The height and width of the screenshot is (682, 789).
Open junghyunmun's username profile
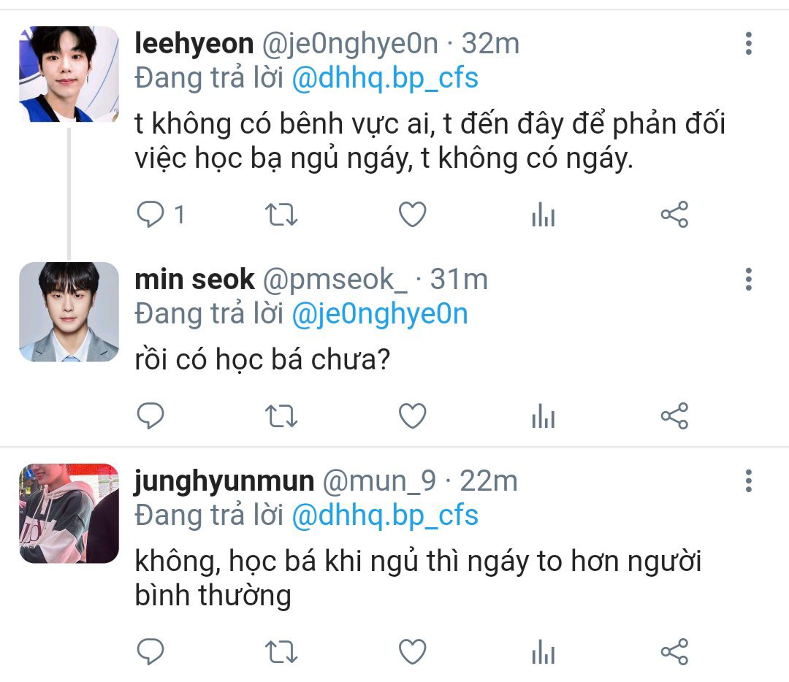224,481
